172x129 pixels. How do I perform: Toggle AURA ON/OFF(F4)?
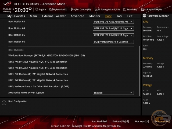151,9
